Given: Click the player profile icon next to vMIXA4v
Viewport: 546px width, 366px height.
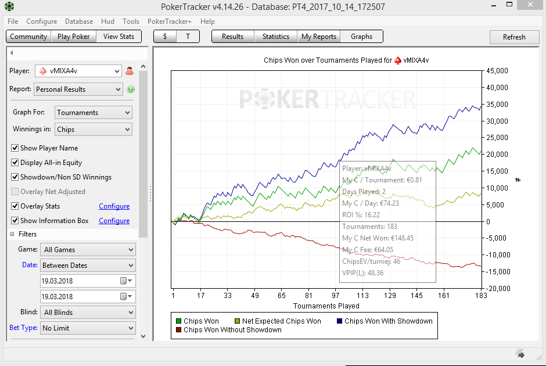Looking at the screenshot, I should (130, 71).
